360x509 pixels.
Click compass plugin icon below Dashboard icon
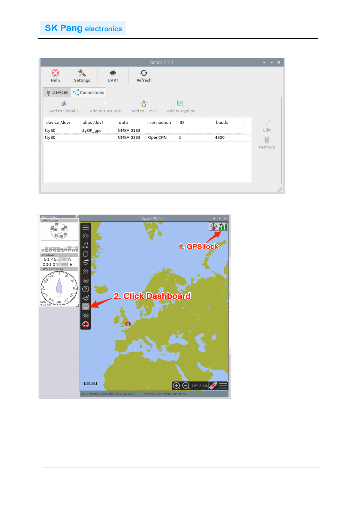86,315
